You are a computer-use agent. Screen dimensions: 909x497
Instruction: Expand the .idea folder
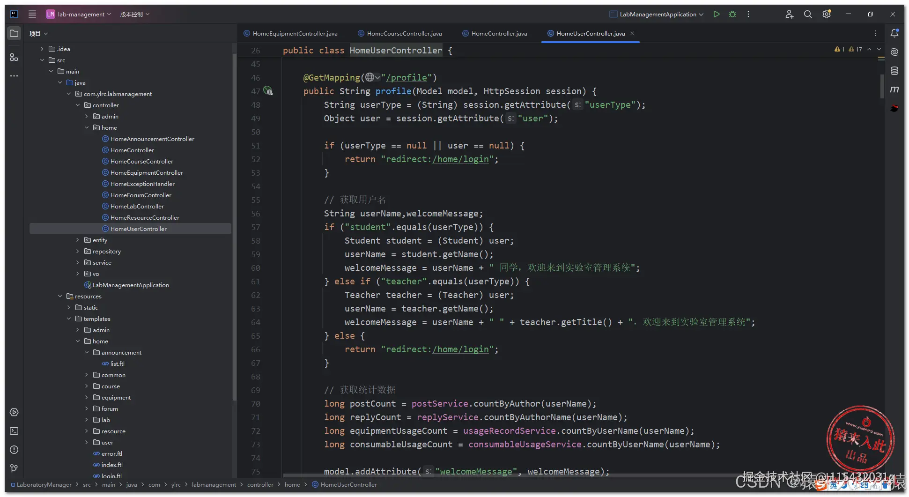[x=42, y=49]
